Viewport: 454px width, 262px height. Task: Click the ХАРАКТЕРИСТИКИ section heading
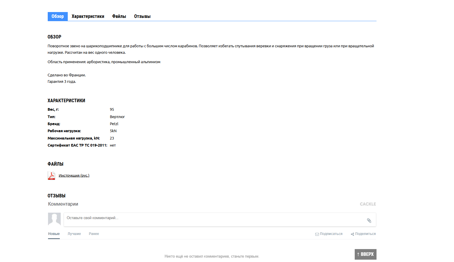click(x=66, y=101)
